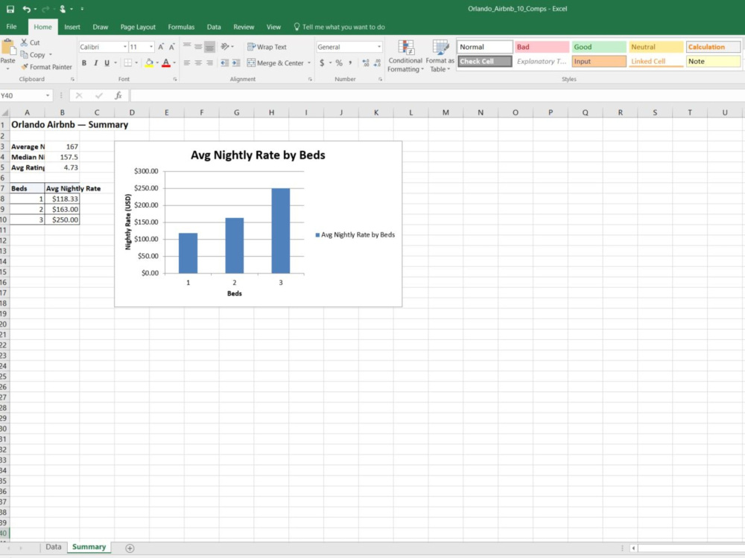The image size is (745, 558).
Task: Click the red Font Color button
Action: click(166, 62)
